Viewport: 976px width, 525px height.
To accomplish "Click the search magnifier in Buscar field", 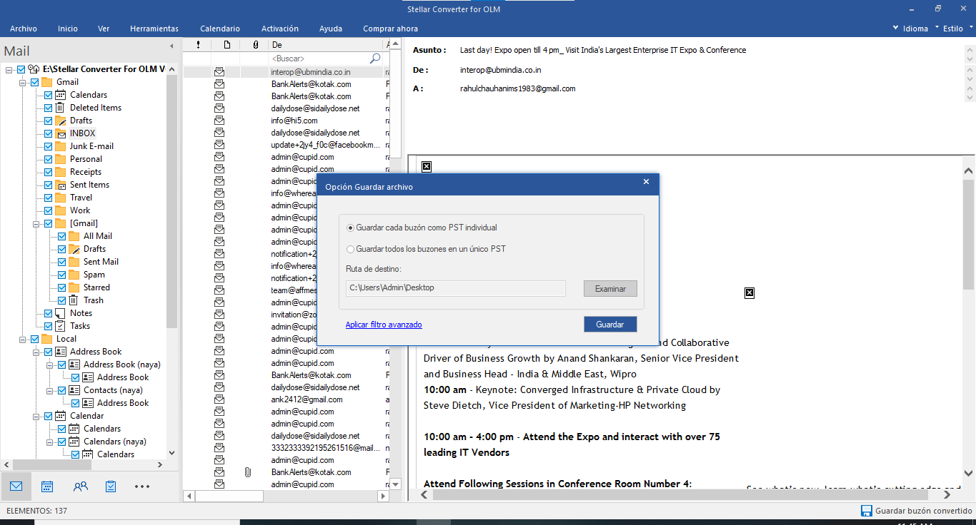I will pyautogui.click(x=375, y=58).
